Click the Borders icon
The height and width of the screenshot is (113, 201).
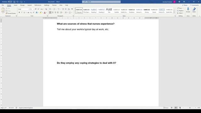(70, 13)
